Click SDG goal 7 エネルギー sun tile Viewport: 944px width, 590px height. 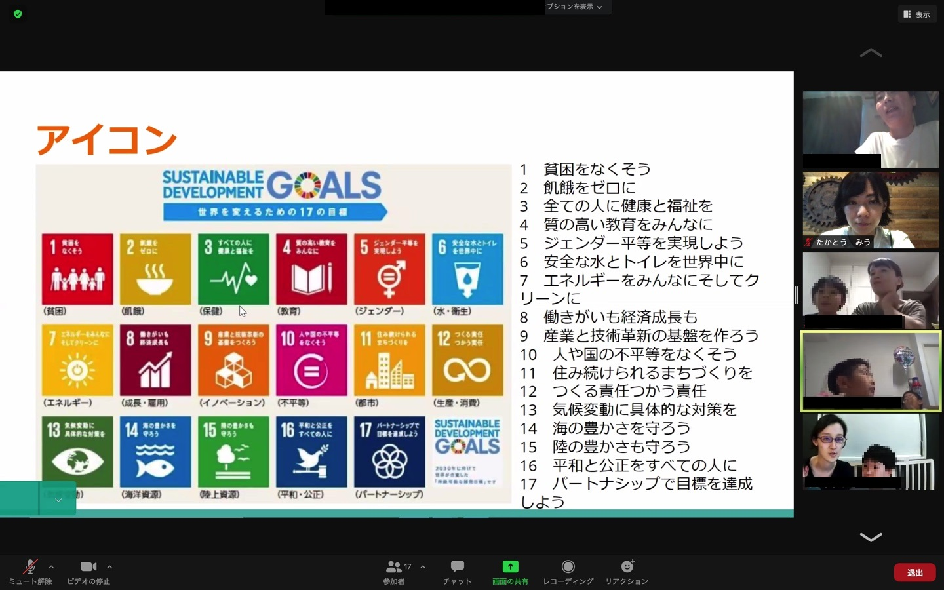point(77,361)
